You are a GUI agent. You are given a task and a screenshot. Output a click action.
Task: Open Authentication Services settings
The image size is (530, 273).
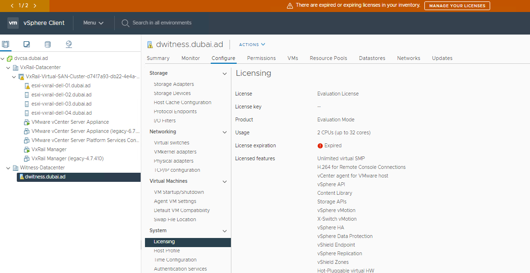(180, 269)
